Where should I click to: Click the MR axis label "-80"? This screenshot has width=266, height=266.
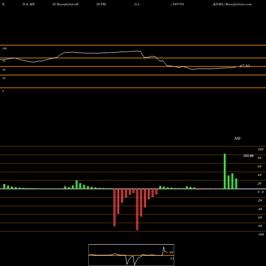point(260,226)
